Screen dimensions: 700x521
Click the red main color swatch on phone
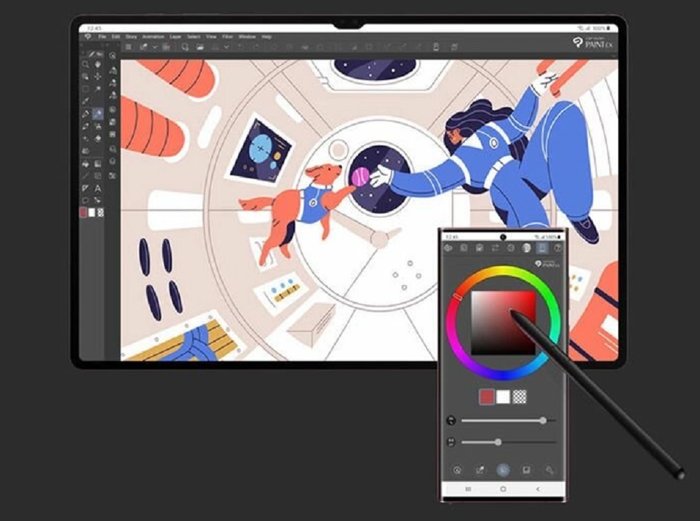tap(486, 397)
